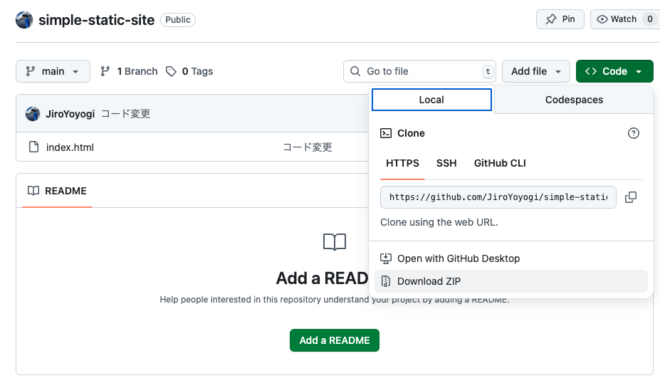Select the README tab

57,191
